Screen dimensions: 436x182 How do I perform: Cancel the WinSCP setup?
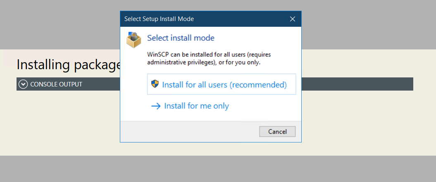pos(277,132)
